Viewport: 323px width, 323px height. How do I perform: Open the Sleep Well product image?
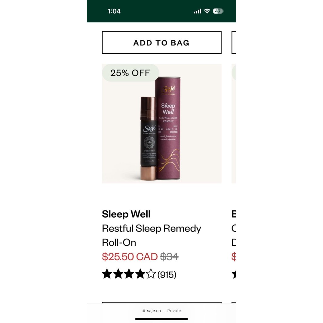162,124
